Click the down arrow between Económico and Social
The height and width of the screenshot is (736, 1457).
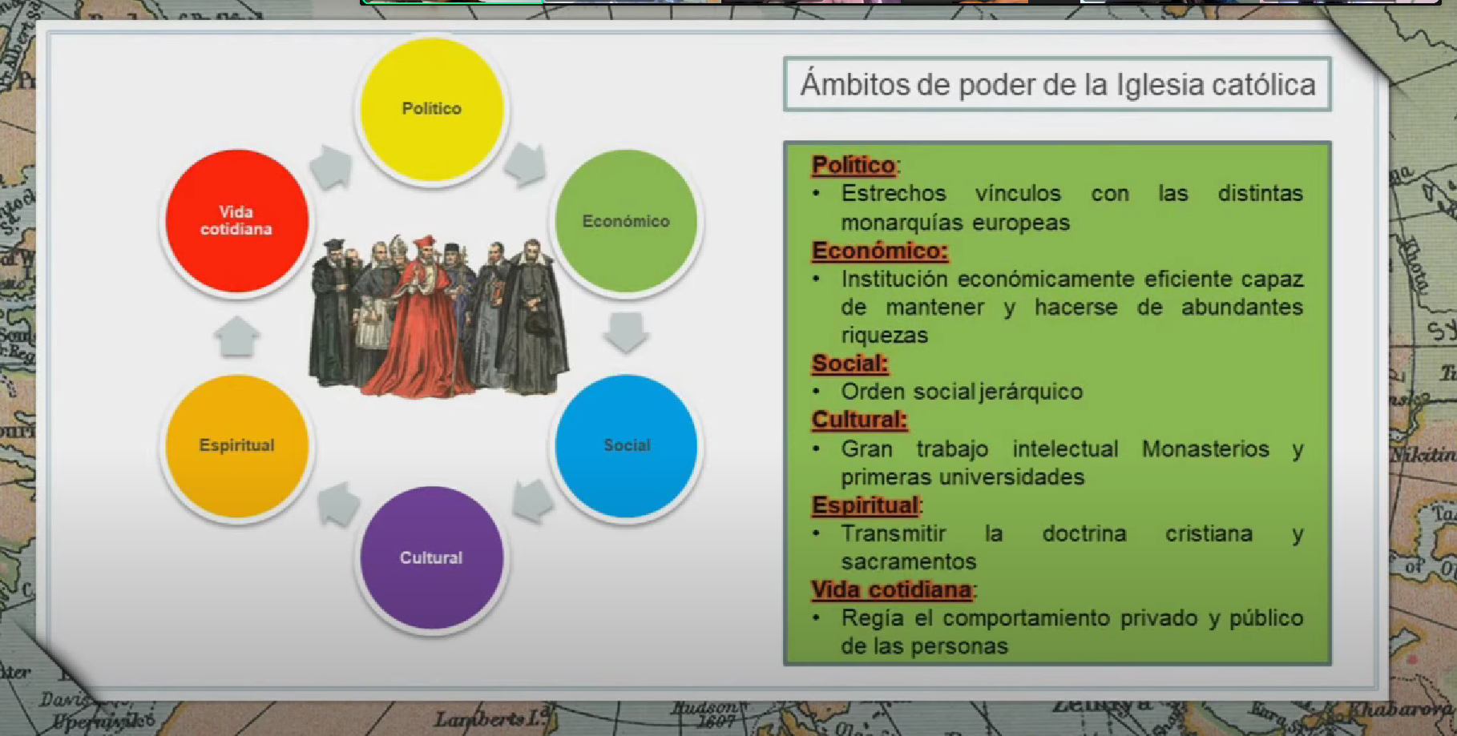click(626, 332)
